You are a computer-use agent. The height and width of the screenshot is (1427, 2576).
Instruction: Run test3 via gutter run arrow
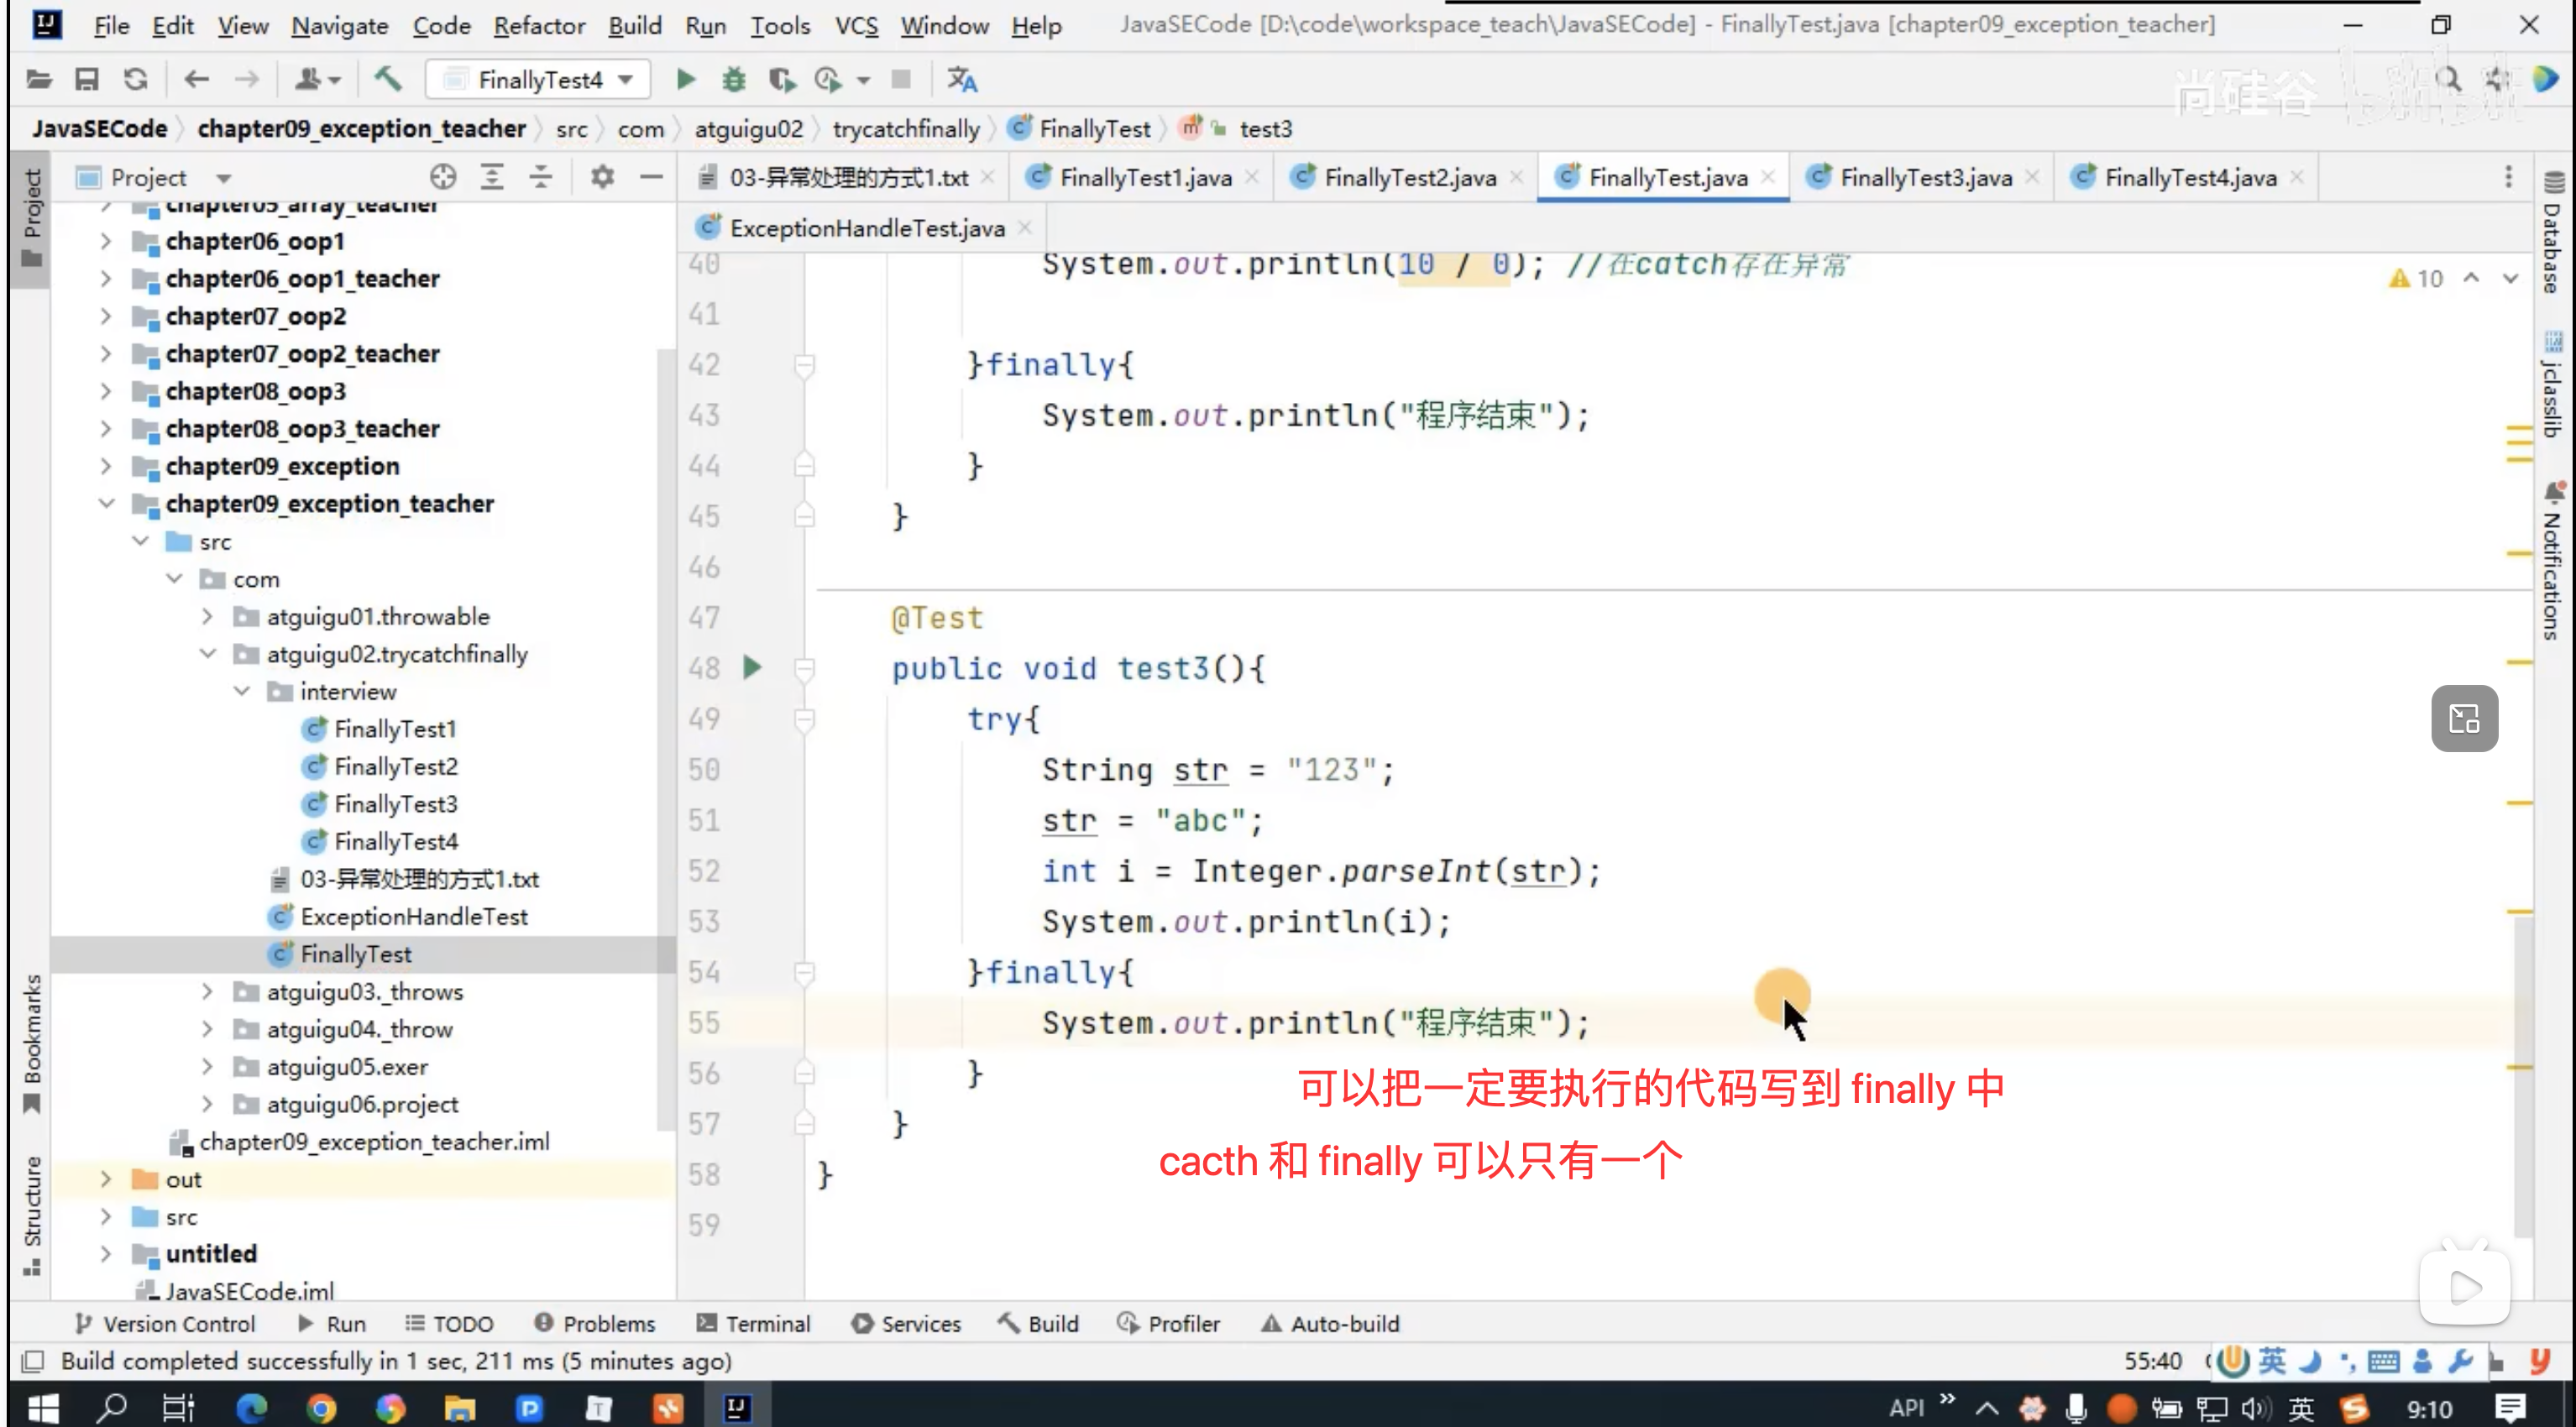(752, 667)
